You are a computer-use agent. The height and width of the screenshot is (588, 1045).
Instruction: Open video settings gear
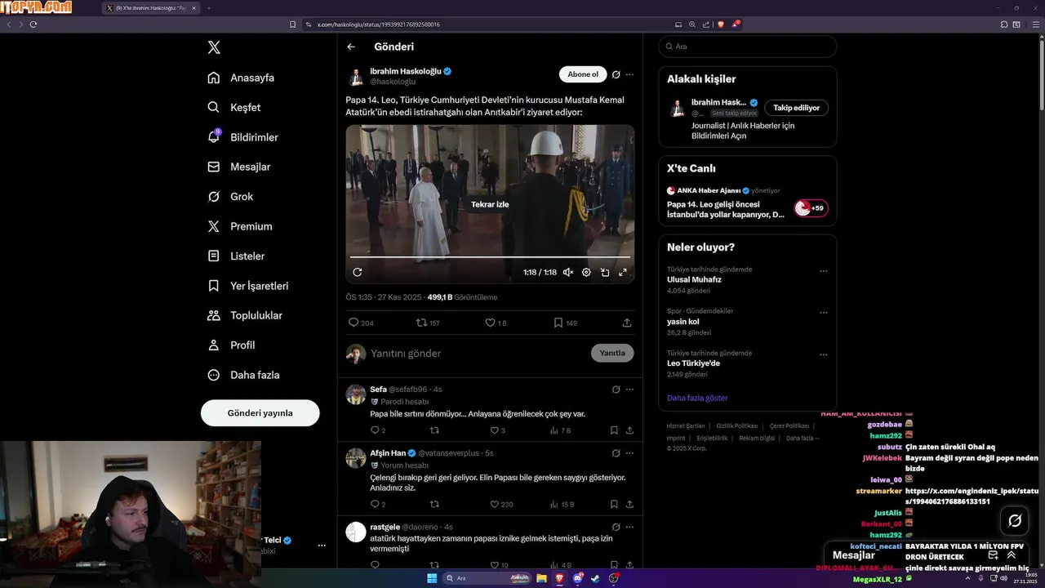pos(586,272)
